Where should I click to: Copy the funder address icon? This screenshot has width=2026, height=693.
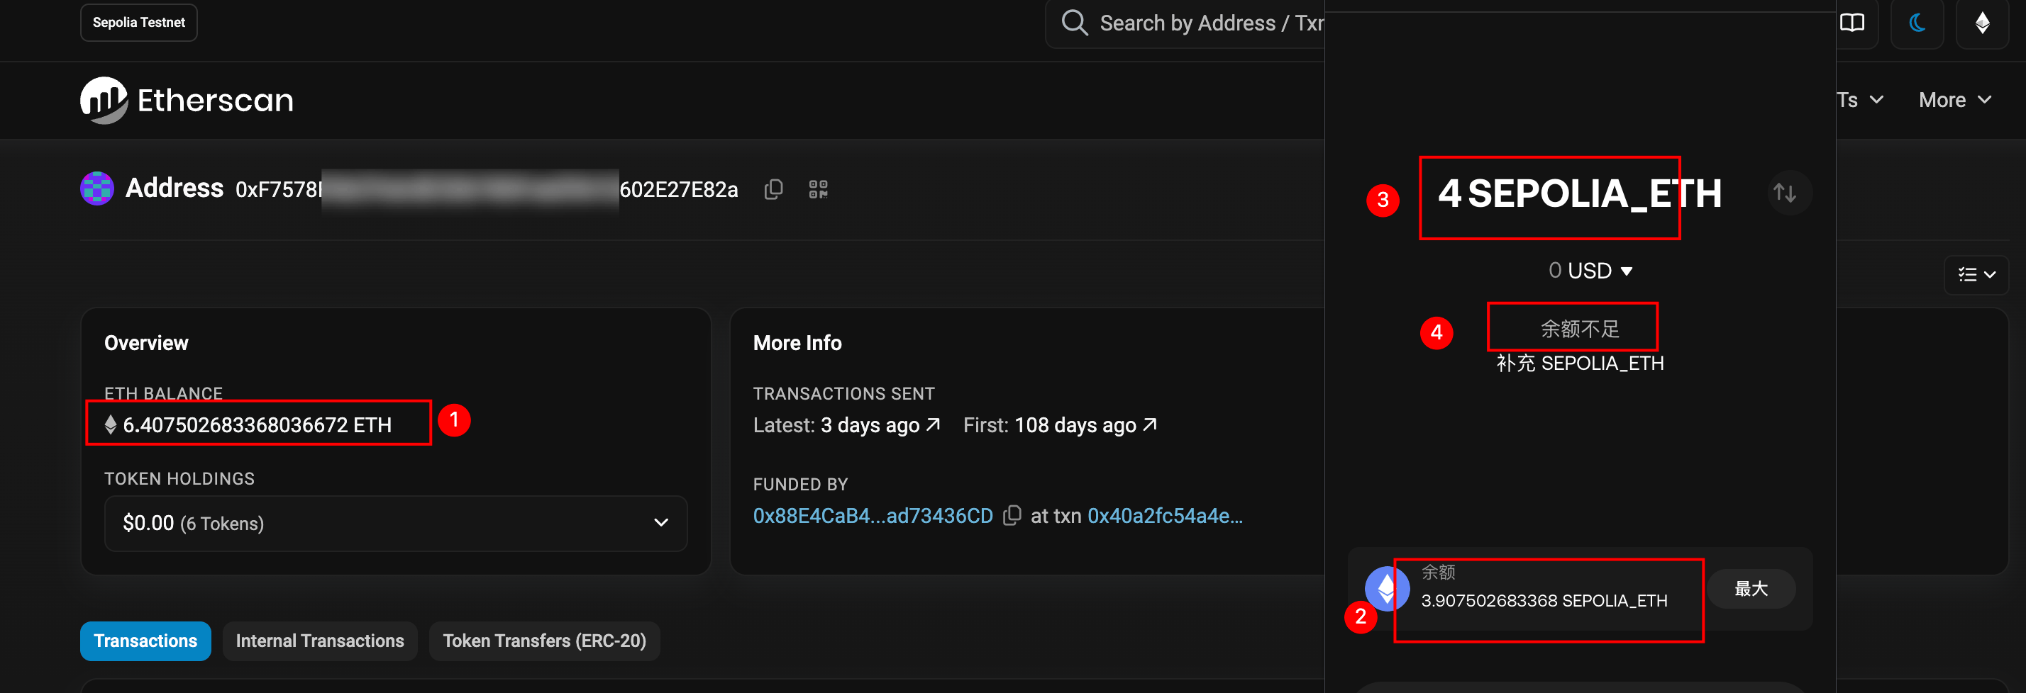click(1012, 515)
